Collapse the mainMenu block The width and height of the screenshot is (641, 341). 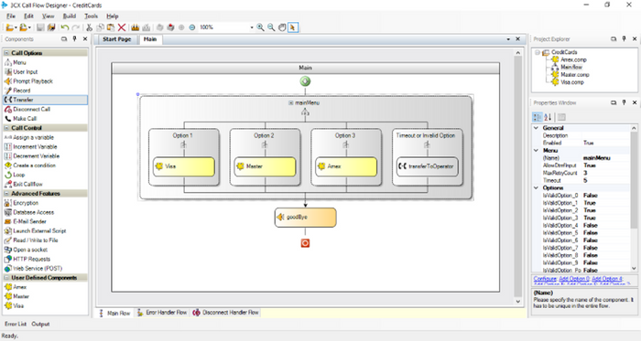click(x=291, y=102)
